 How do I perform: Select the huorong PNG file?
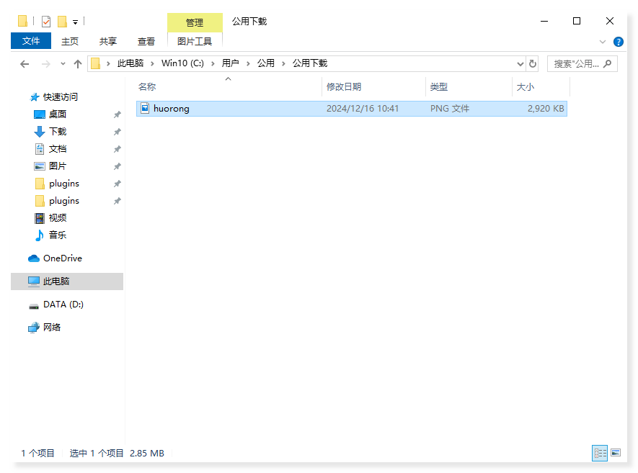tap(171, 108)
